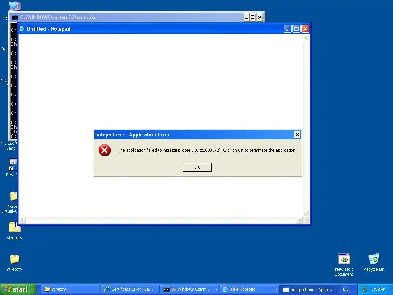Select the lower stretchy folder desktop icon
393x295 pixels.
pyautogui.click(x=15, y=263)
